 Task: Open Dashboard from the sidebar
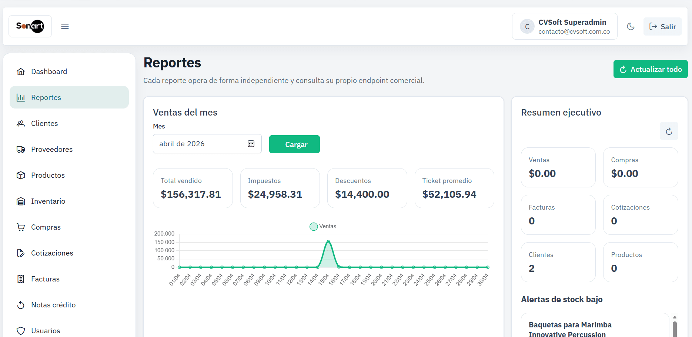pyautogui.click(x=69, y=71)
